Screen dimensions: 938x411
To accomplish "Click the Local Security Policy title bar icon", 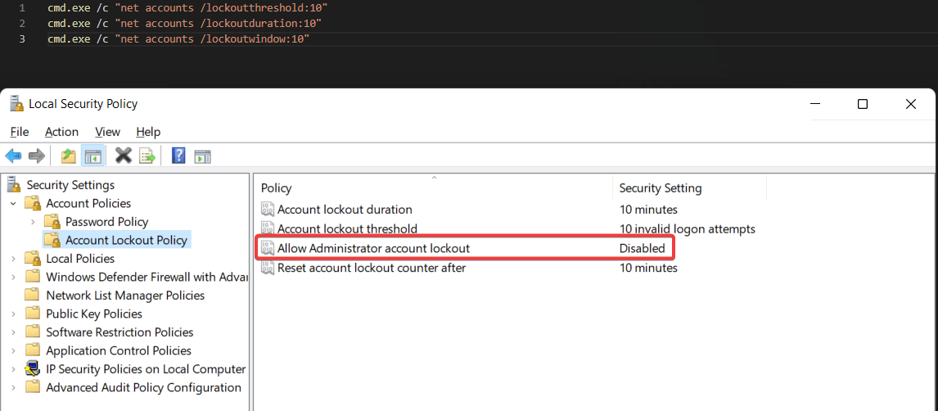I will pos(16,104).
